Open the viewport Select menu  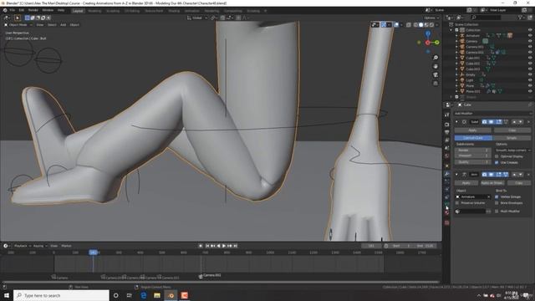pyautogui.click(x=52, y=25)
